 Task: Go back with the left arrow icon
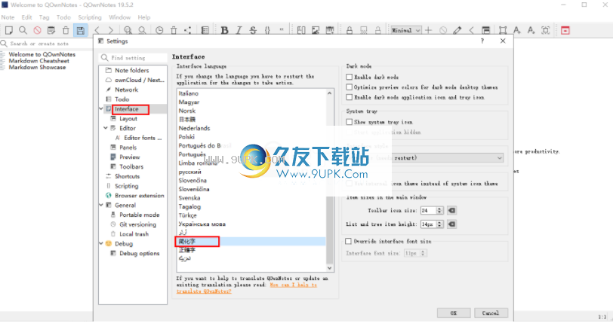point(97,30)
